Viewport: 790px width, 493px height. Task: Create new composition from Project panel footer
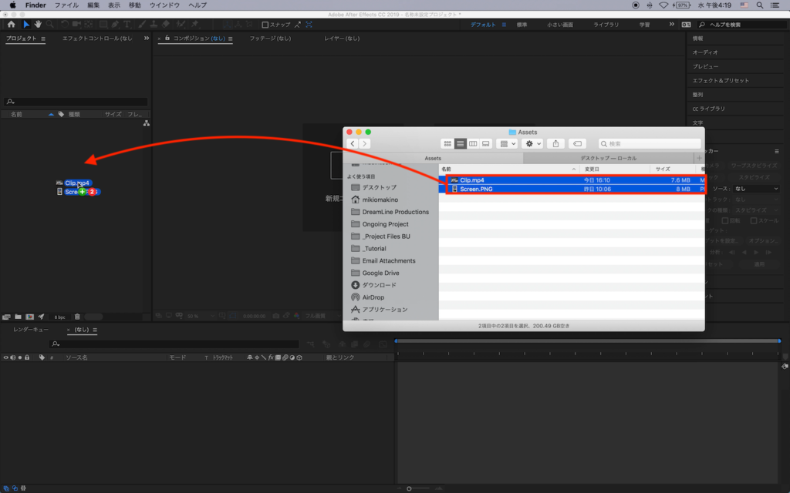[30, 317]
